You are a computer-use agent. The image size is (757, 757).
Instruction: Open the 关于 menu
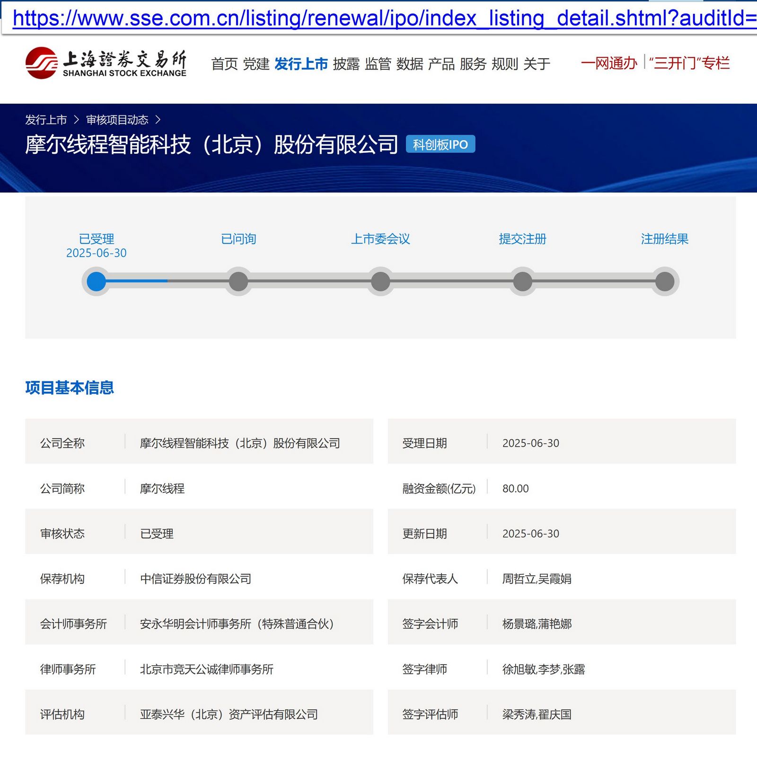click(537, 64)
